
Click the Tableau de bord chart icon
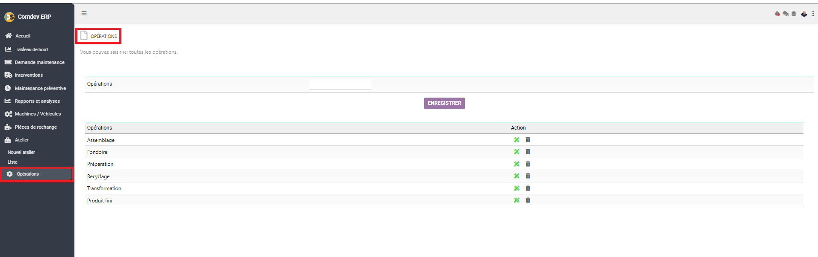tap(8, 49)
